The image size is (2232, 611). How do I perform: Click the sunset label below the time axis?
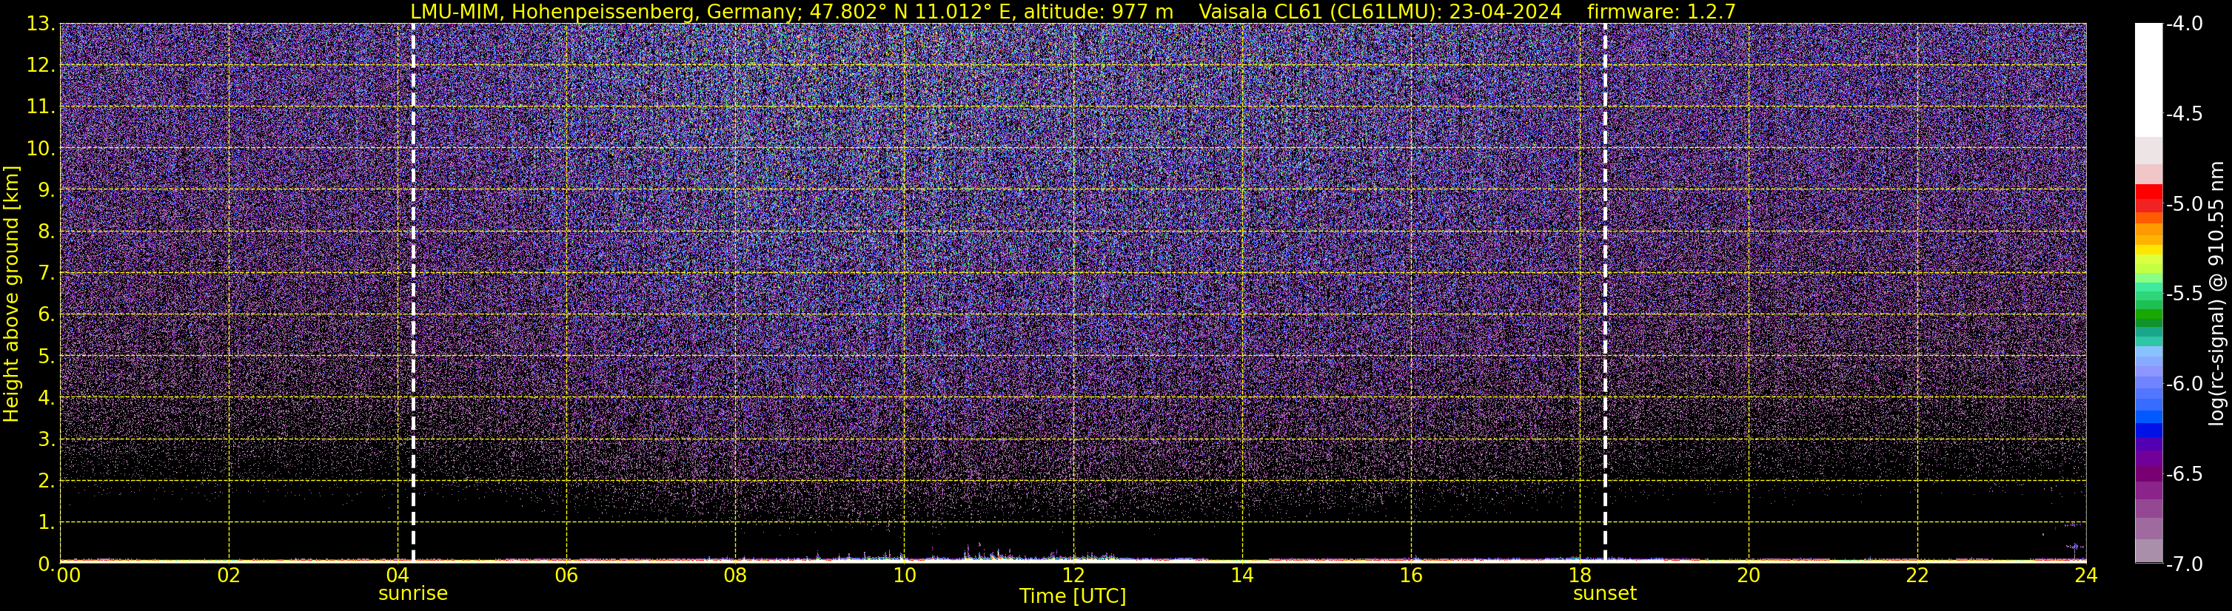1605,594
